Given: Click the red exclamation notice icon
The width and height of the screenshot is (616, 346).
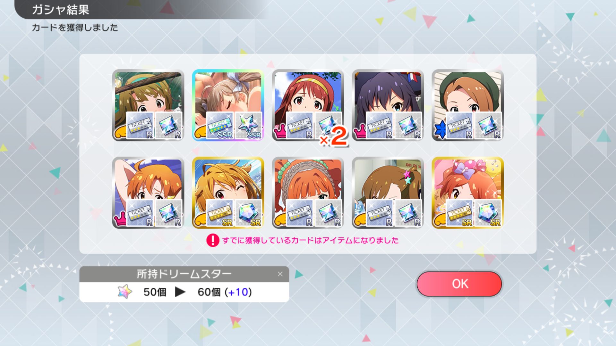Looking at the screenshot, I should [213, 240].
